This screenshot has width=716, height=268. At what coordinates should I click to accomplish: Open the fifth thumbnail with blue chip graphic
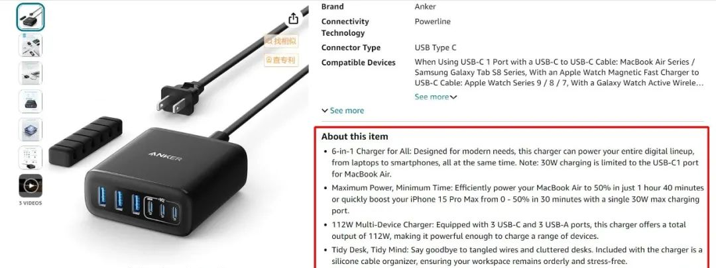30,130
